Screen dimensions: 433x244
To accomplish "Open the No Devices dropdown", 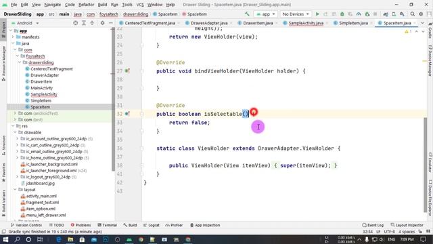I will tap(296, 14).
